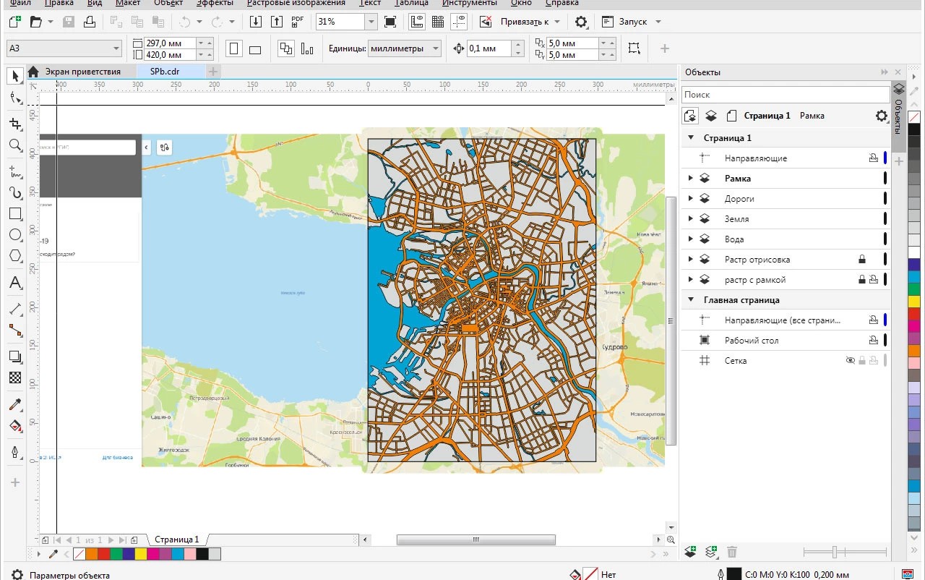Viewport: 925px width, 580px height.
Task: Toggle visibility eye of Сетка layer
Action: [851, 360]
